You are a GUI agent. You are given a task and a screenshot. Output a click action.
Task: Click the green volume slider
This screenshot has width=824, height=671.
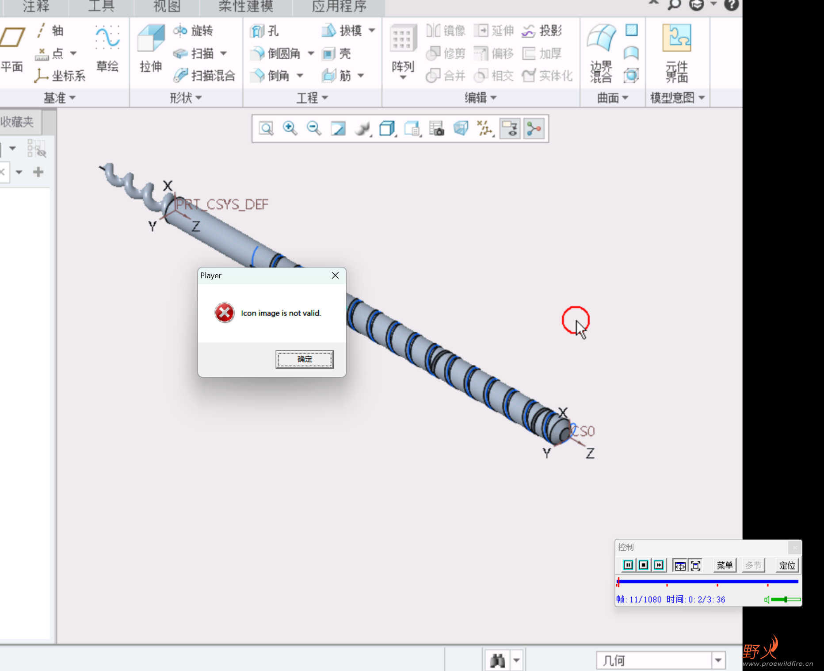(x=786, y=600)
